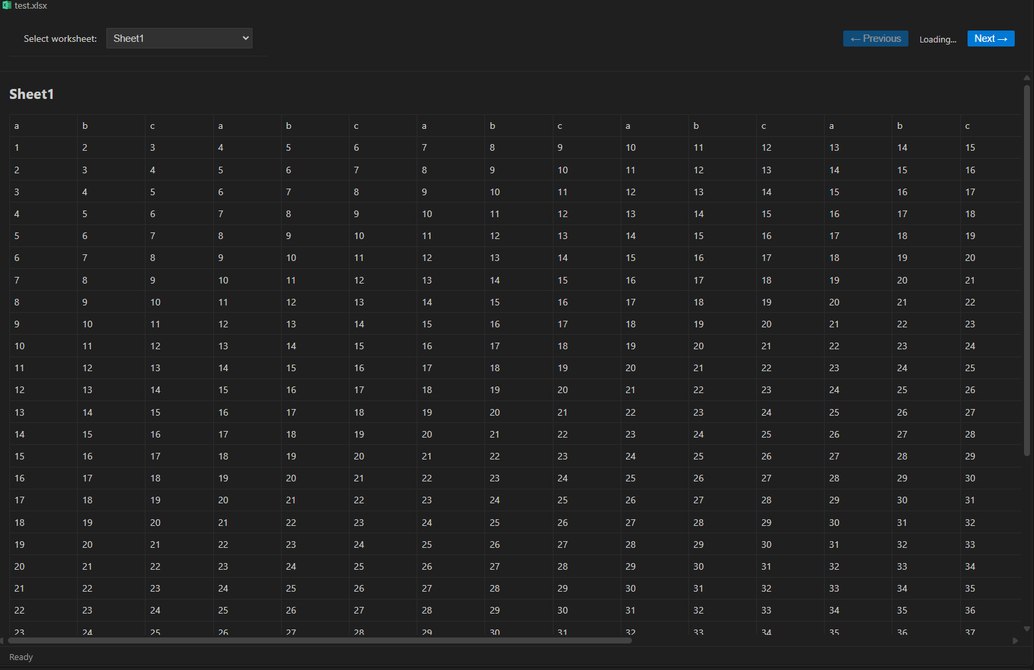Screen dimensions: 1034x670
Task: Click the horizontal scrollbar left arrow
Action: 3,641
